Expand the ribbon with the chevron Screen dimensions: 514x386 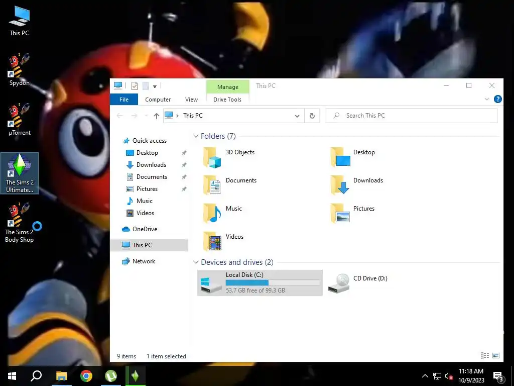tap(487, 99)
